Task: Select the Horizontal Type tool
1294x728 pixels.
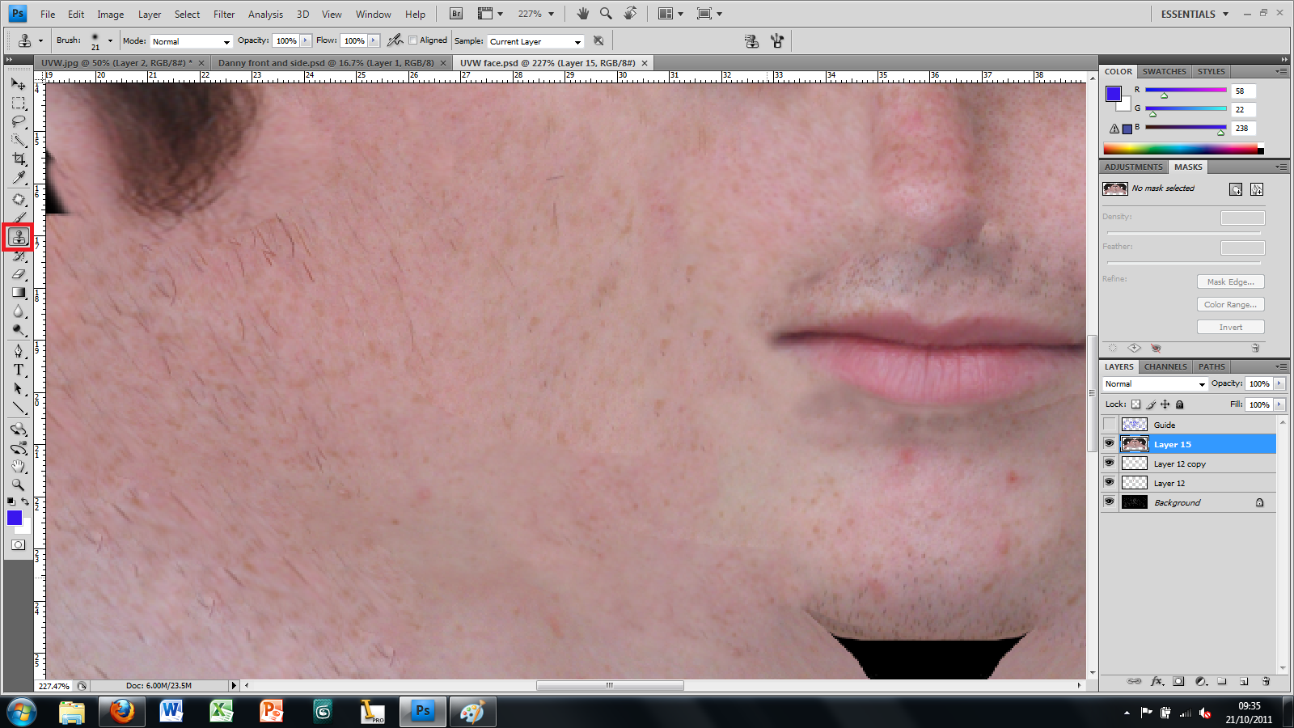Action: (x=19, y=370)
